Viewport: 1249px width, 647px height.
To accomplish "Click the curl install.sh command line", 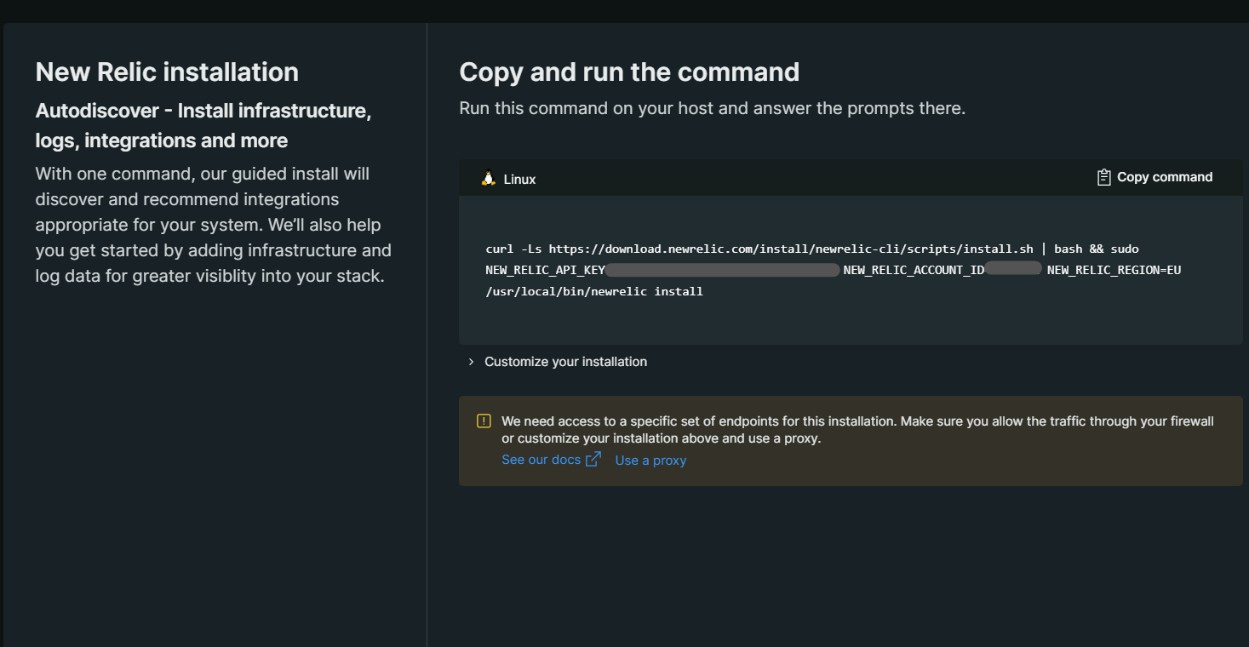I will [812, 249].
